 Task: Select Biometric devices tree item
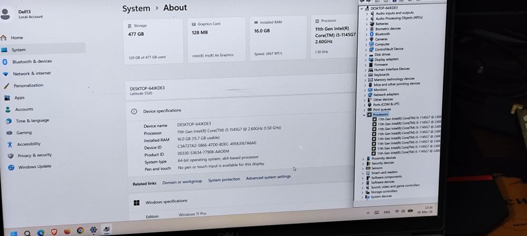(x=388, y=29)
